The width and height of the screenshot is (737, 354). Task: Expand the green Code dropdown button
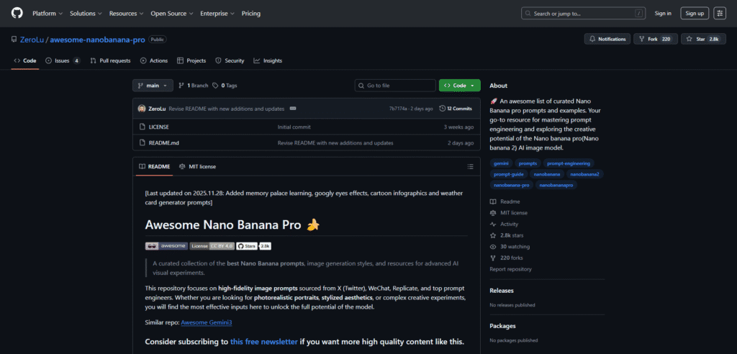coord(459,86)
